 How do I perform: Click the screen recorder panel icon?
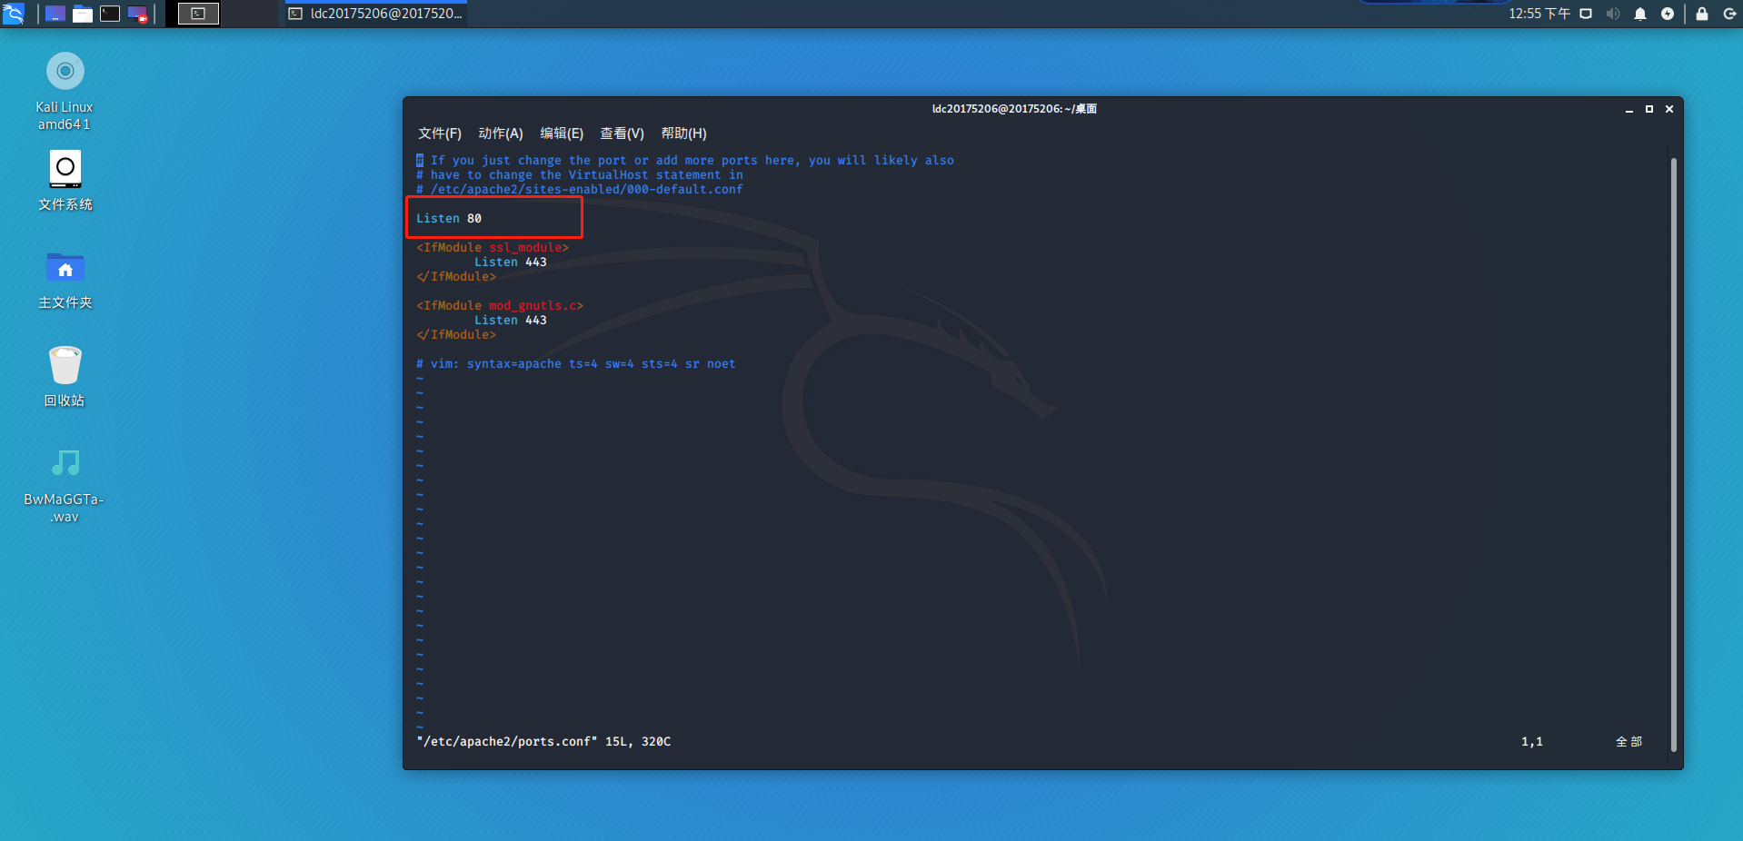point(137,14)
